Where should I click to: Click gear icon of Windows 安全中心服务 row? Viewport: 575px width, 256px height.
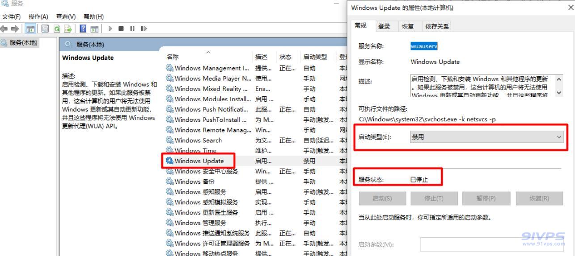[169, 171]
